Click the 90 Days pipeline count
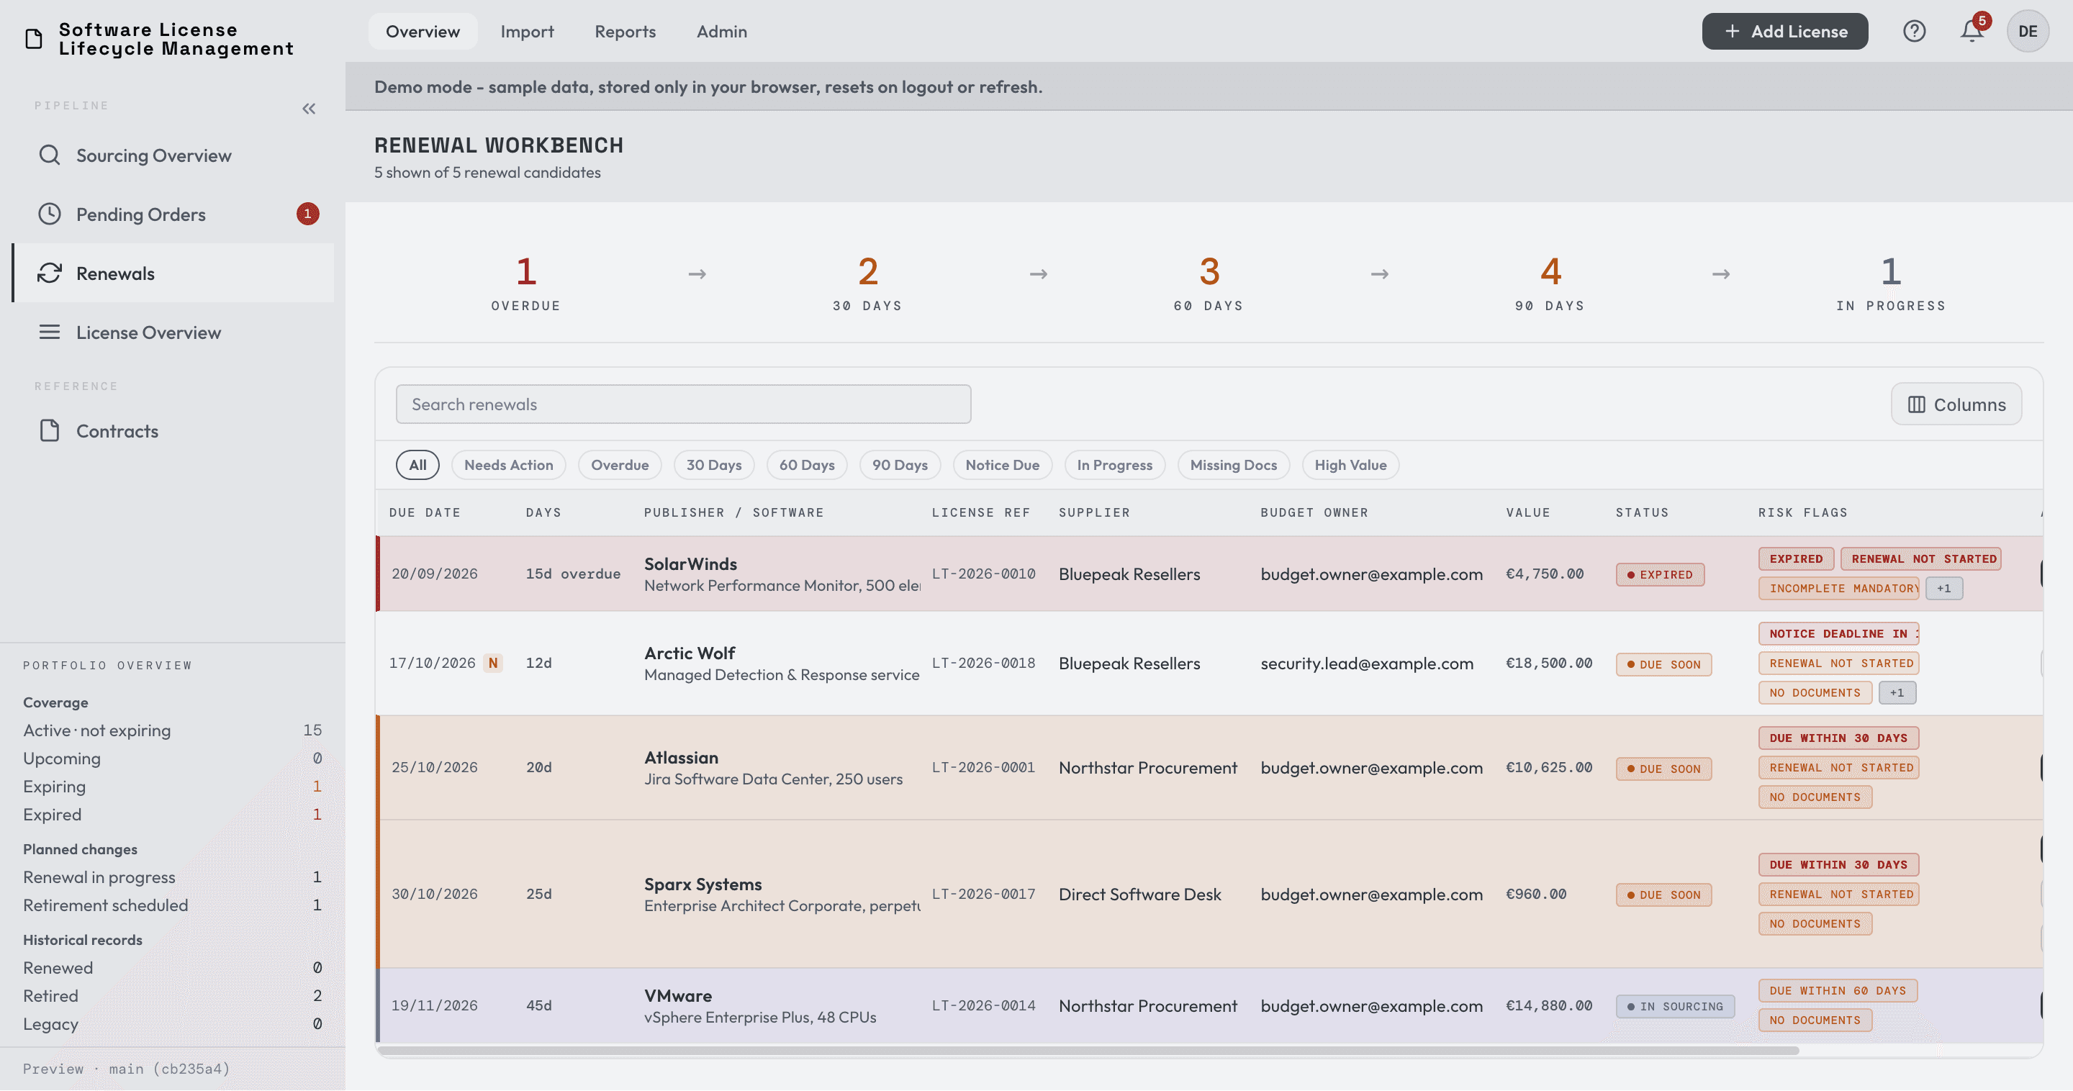The image size is (2073, 1091). tap(1550, 272)
